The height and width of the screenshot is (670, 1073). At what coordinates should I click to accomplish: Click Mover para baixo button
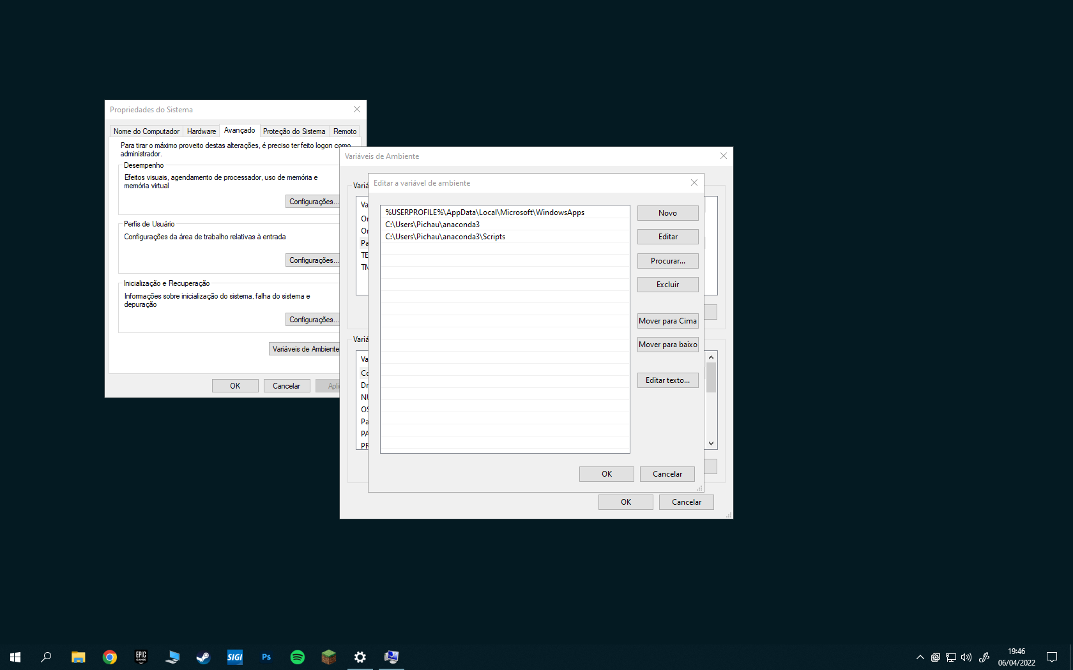point(667,345)
